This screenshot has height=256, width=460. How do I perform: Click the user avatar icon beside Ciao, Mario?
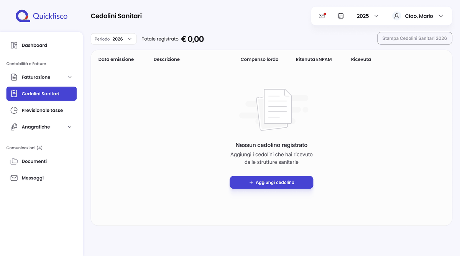397,16
